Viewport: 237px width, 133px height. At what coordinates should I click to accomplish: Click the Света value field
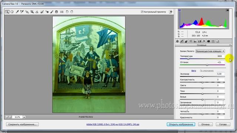[221, 85]
